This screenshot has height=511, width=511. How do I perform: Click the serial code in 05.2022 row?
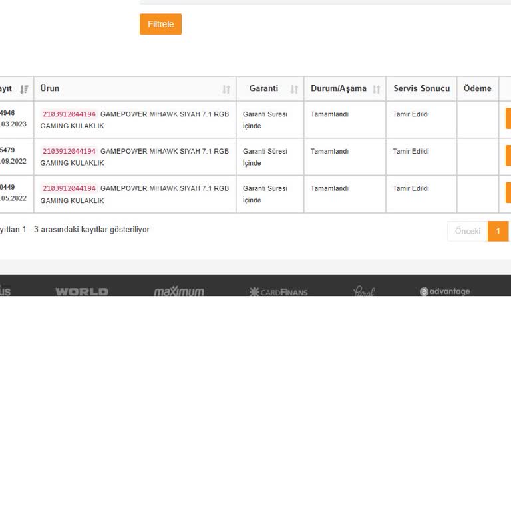coord(69,189)
